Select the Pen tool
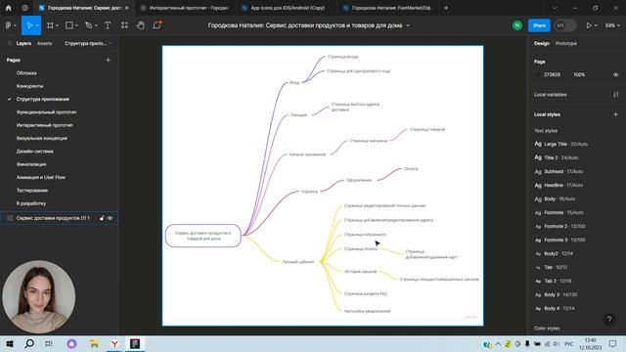Image resolution: width=626 pixels, height=352 pixels. [89, 25]
